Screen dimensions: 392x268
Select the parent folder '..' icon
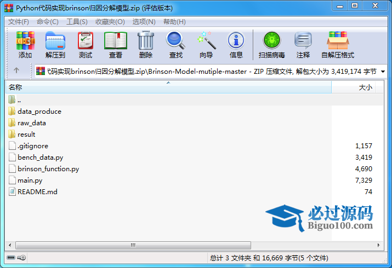(x=12, y=100)
